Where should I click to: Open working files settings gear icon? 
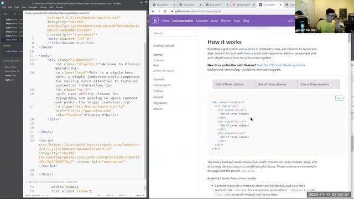[x=15, y=14]
